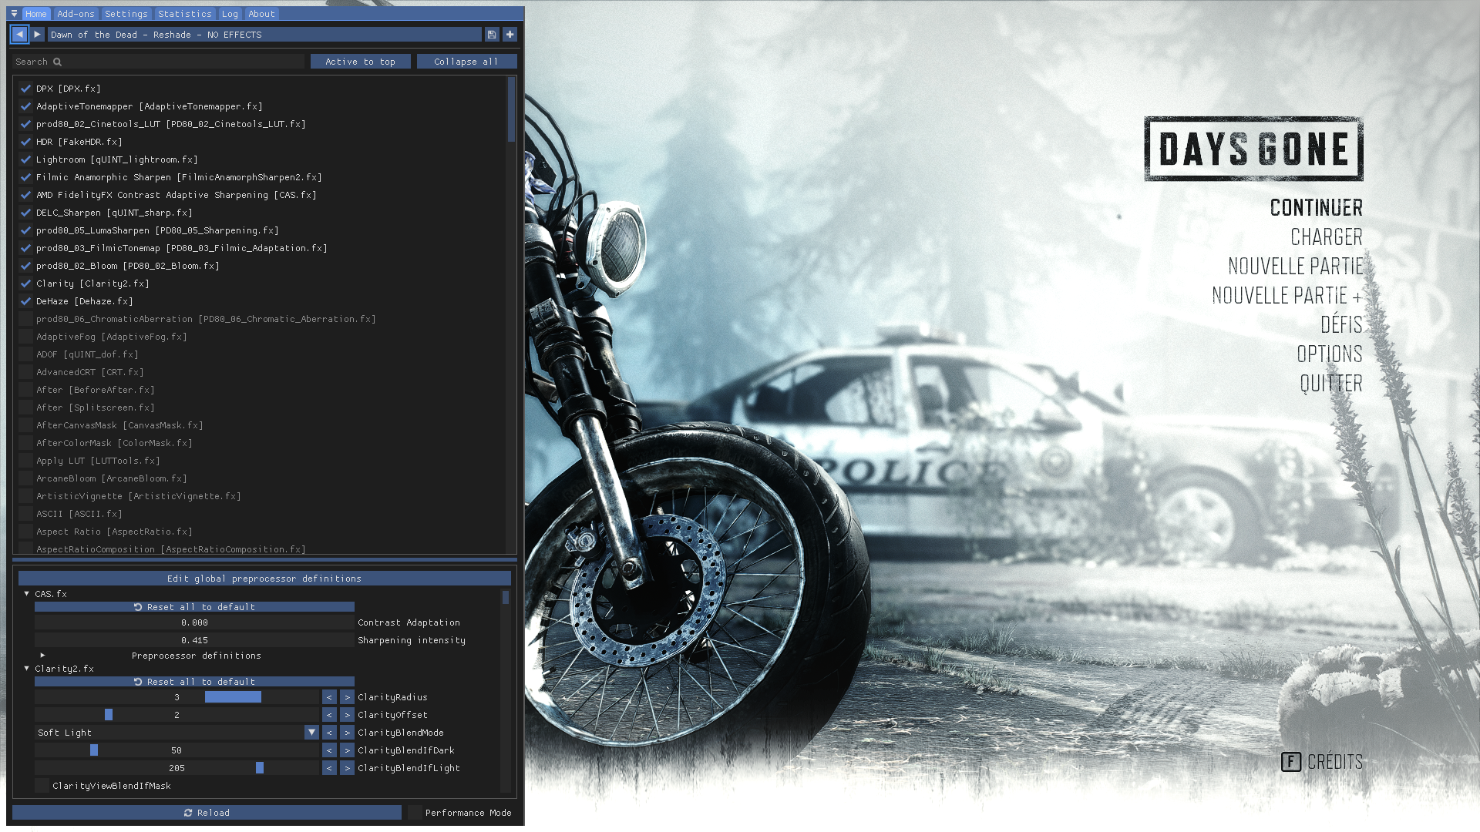Adjust the ClarityBlendIfDark slider
This screenshot has width=1480, height=832.
(177, 750)
